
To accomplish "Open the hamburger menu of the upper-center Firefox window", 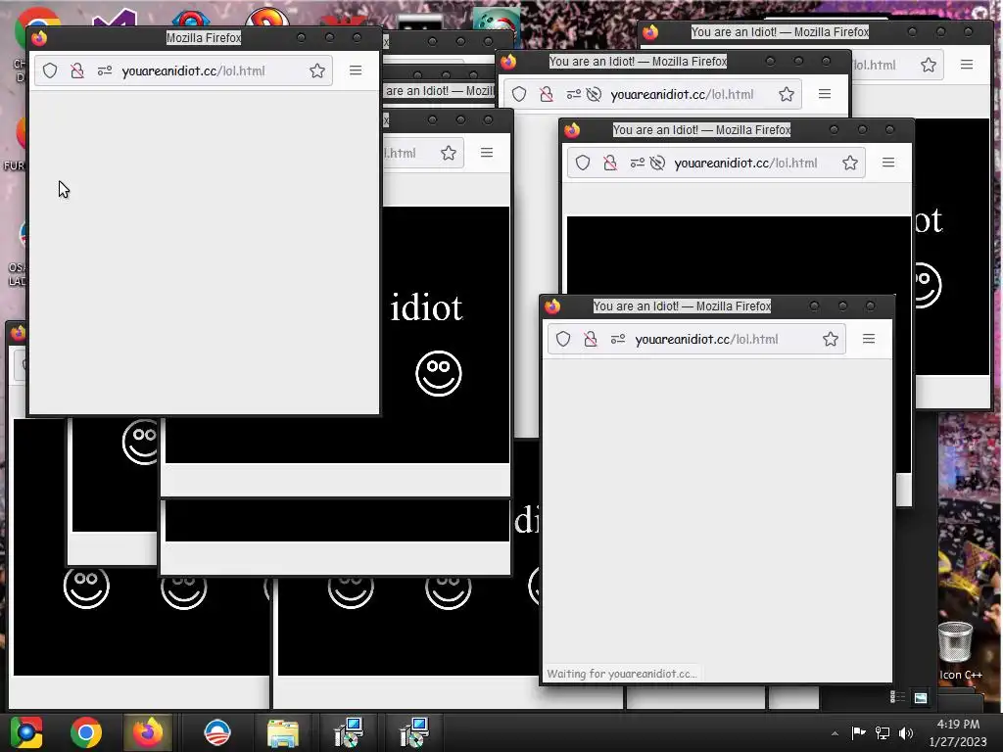I will point(825,94).
